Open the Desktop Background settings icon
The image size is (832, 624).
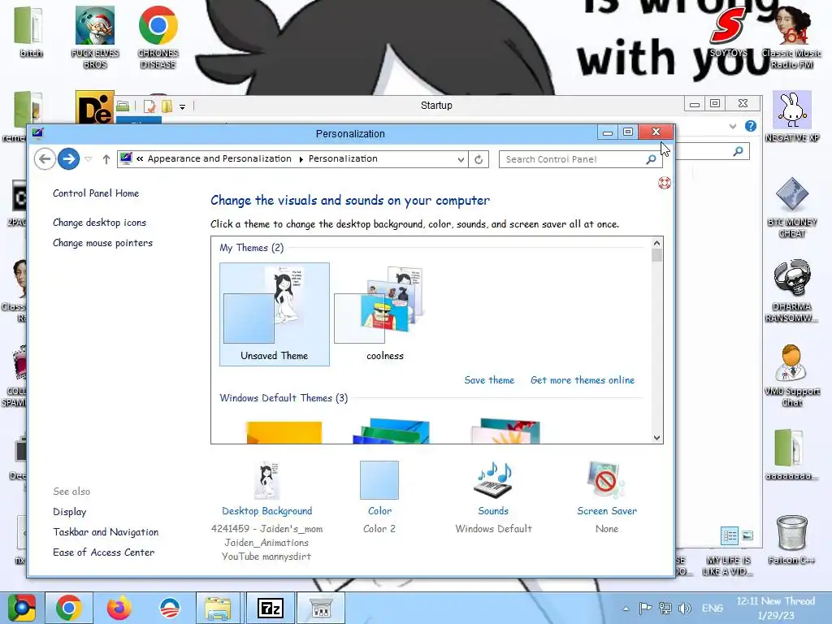coord(266,481)
